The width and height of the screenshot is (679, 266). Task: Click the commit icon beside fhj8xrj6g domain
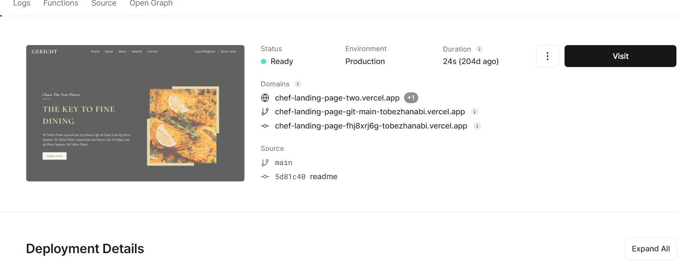tap(265, 126)
